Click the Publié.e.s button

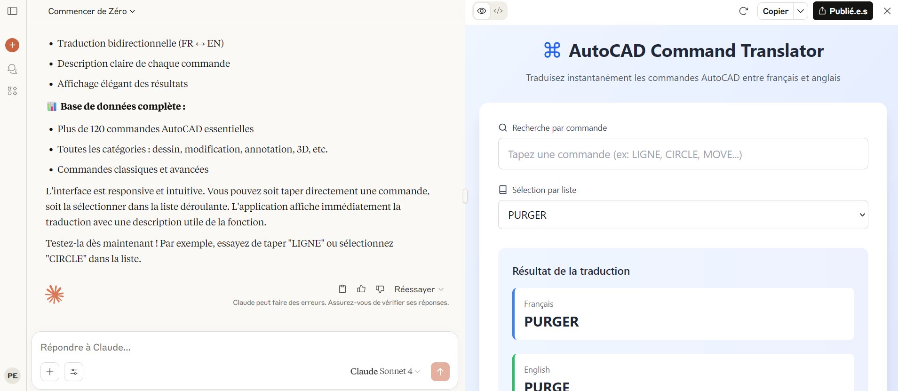pos(843,11)
